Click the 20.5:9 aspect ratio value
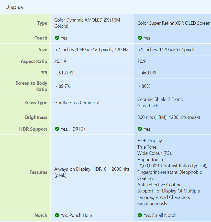This screenshot has height=222, width=211. [60, 61]
